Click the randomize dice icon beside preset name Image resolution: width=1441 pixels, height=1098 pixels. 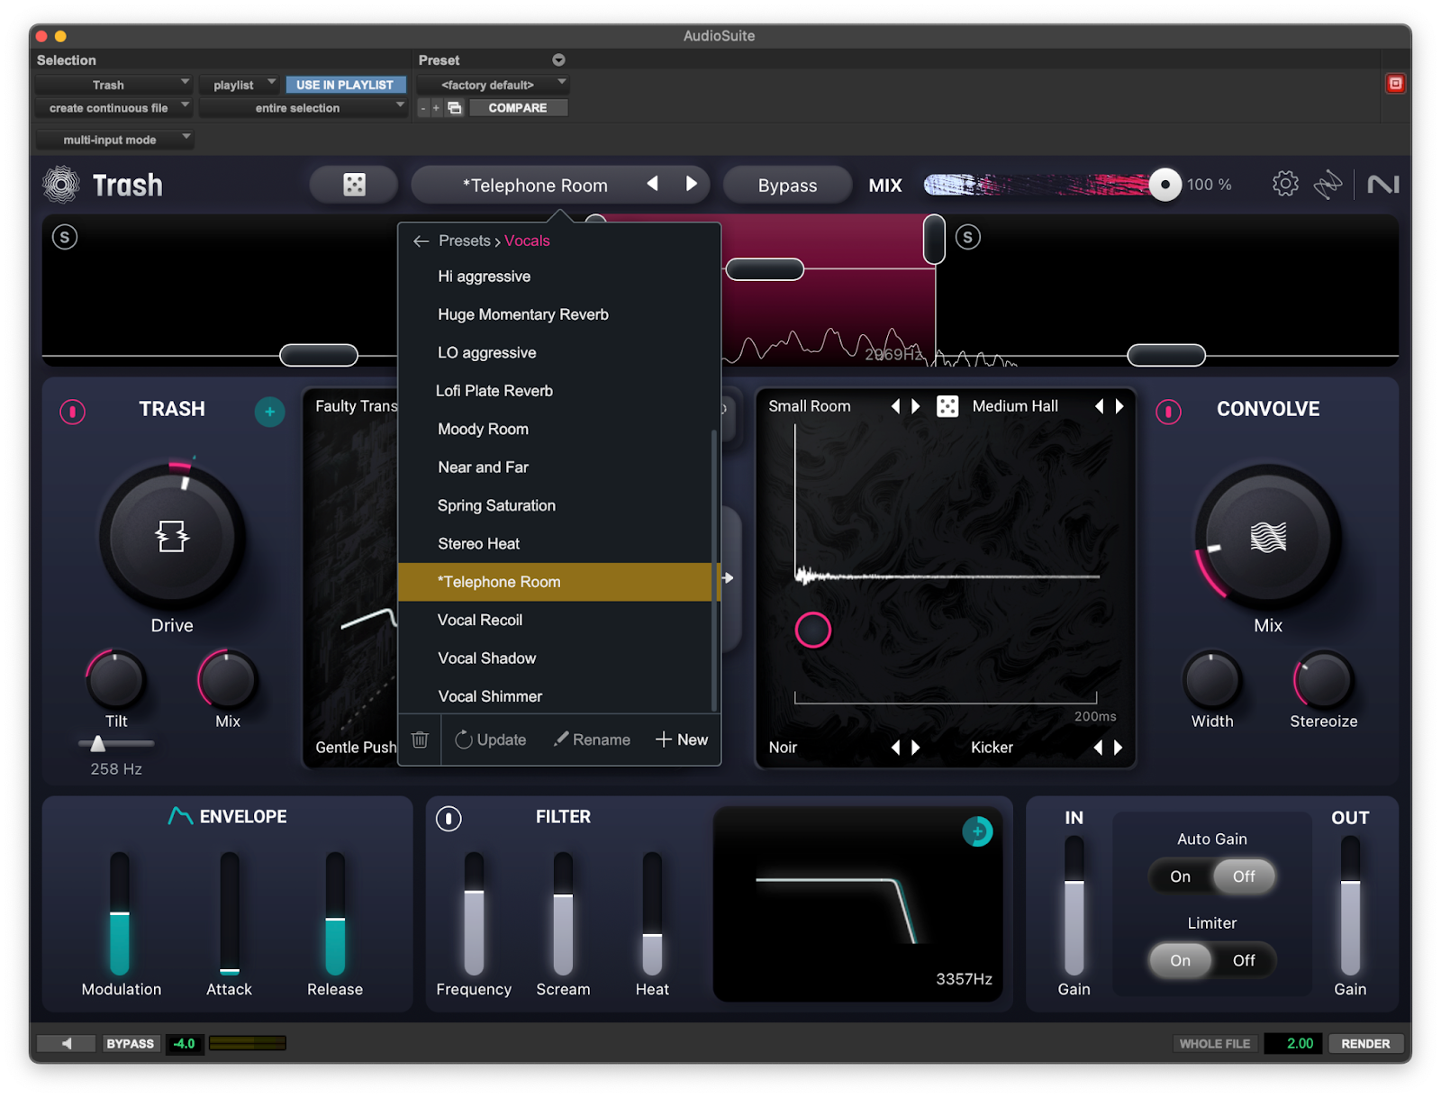pyautogui.click(x=354, y=185)
